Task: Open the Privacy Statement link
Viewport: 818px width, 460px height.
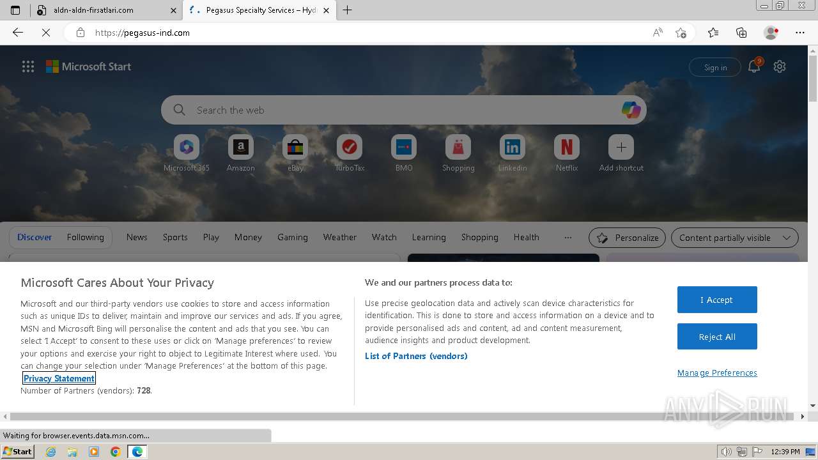Action: coord(59,378)
